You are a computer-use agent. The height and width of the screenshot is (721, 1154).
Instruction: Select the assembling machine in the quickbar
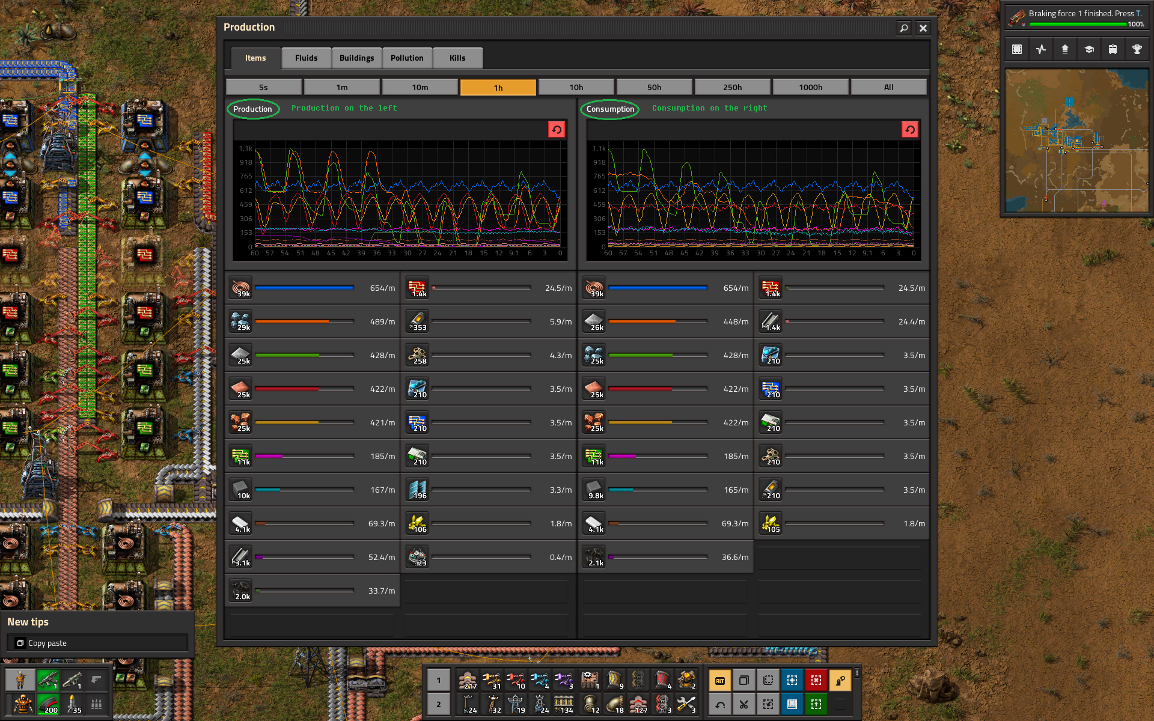(x=590, y=680)
